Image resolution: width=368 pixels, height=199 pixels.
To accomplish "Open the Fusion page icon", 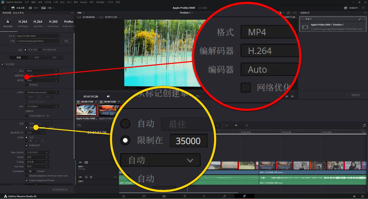I will tap(184, 196).
